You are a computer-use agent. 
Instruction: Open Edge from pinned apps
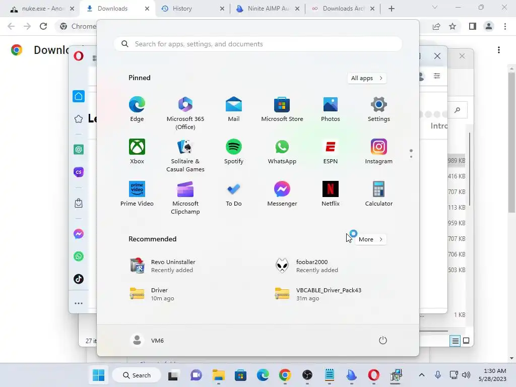point(137,109)
